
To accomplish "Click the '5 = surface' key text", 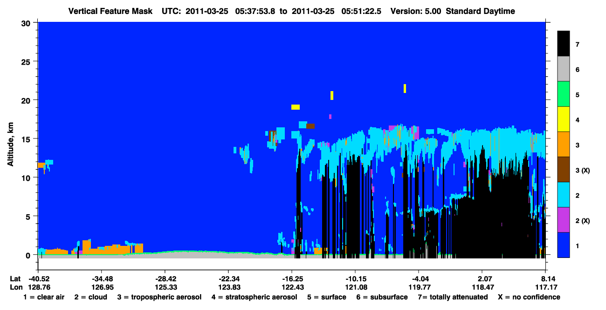I will point(326,297).
